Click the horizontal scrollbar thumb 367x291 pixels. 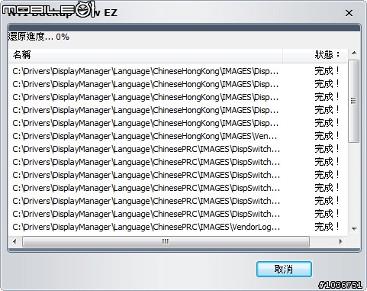point(166,241)
